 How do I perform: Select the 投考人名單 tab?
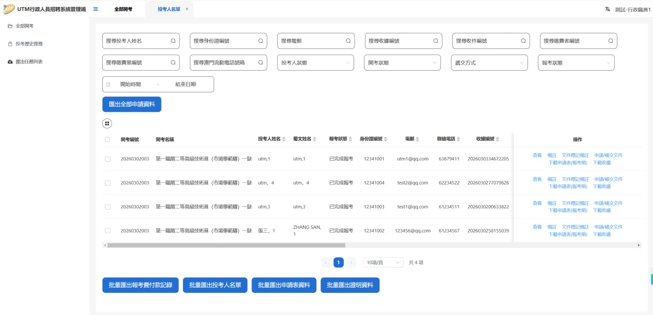click(169, 9)
